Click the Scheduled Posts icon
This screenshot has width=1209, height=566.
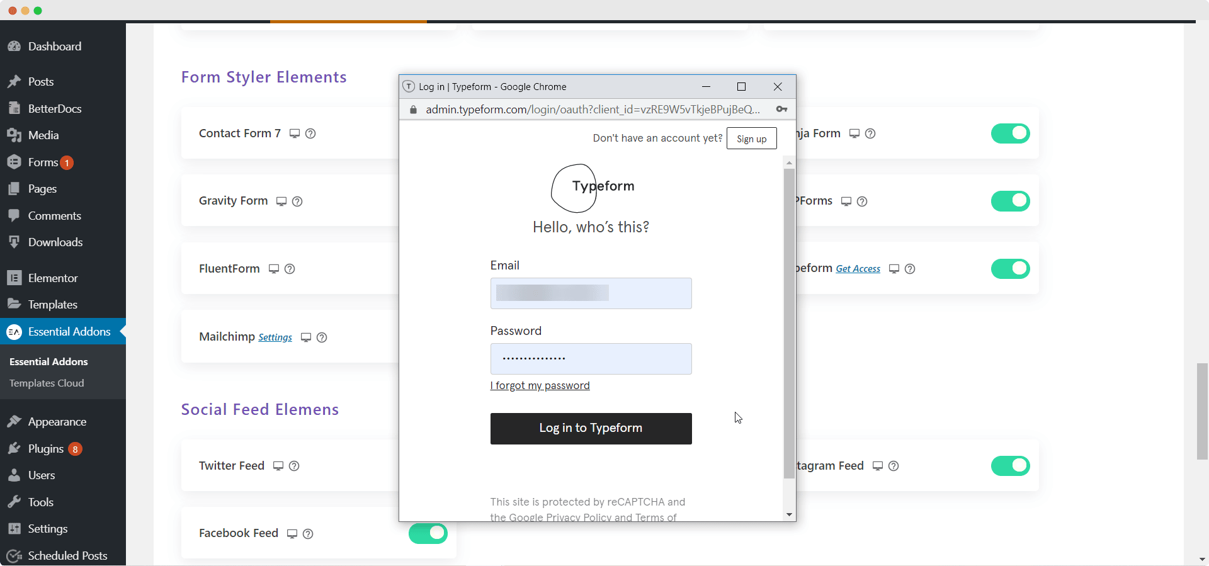pyautogui.click(x=14, y=556)
